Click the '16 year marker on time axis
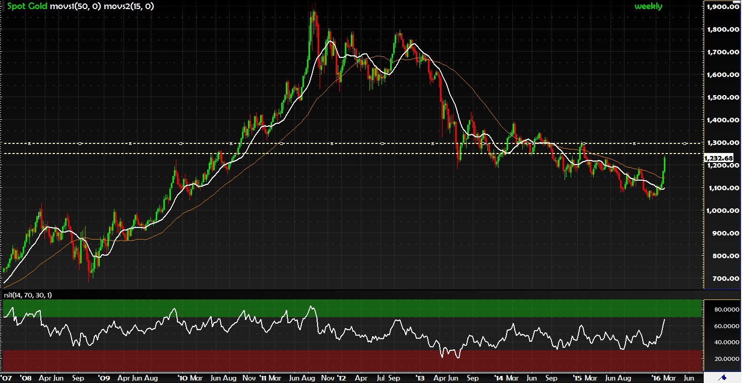 point(656,377)
